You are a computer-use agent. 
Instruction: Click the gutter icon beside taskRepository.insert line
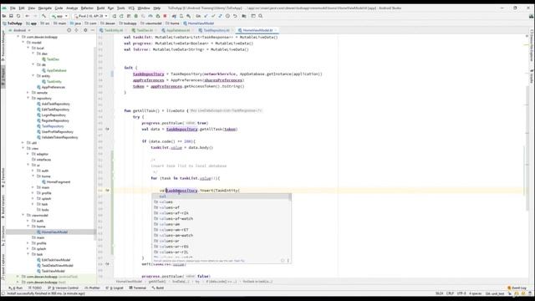pyautogui.click(x=107, y=191)
